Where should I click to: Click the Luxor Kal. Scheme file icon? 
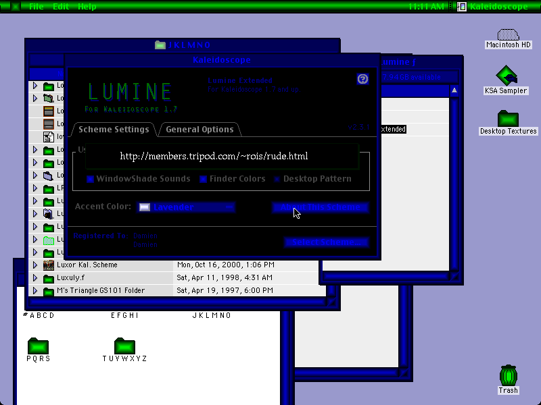point(48,265)
